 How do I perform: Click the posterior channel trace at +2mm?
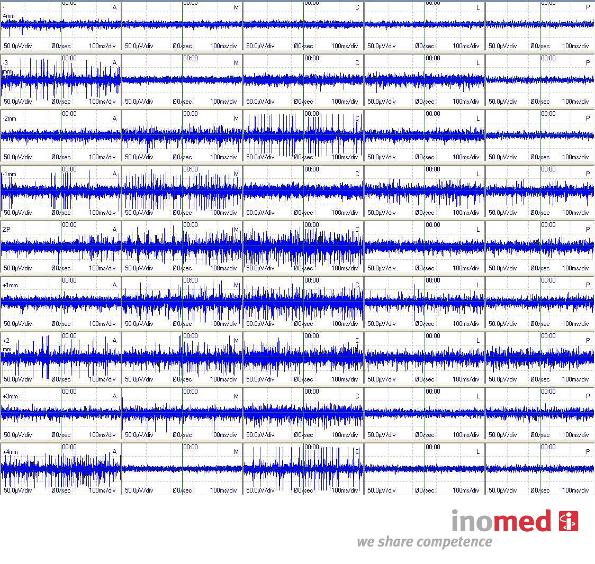(539, 358)
